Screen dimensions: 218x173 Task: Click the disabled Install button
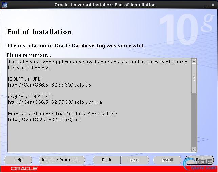[167, 160]
